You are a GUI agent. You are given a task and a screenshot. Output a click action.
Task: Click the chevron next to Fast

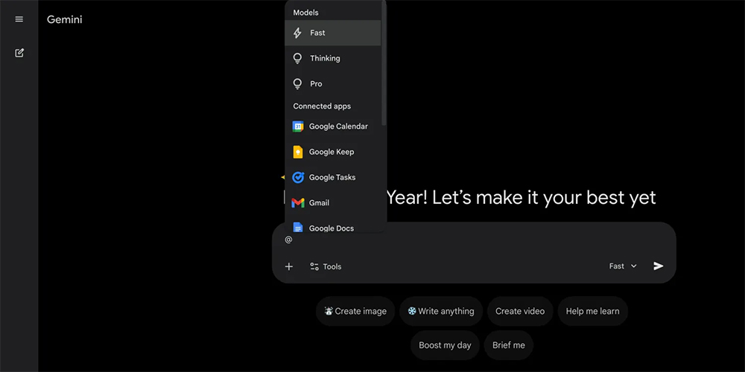(x=633, y=266)
